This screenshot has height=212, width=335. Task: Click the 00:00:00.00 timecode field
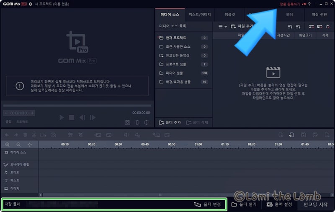click(x=19, y=113)
